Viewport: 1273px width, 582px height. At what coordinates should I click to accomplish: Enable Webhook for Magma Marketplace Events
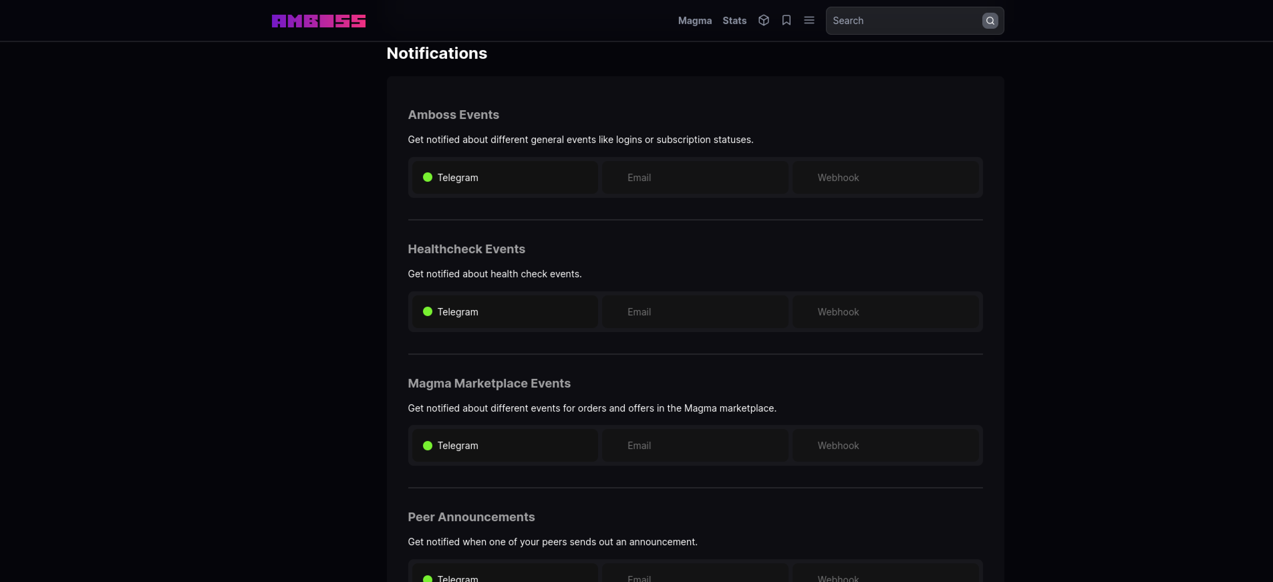tap(885, 446)
